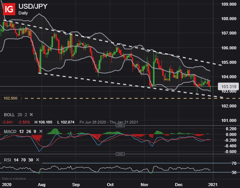The height and width of the screenshot is (188, 240).
Task: Click the Aug label on the time axis
Action: coord(42,185)
